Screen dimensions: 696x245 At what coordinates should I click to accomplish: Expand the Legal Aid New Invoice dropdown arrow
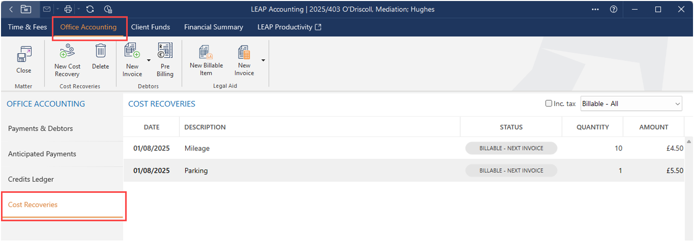(x=263, y=60)
